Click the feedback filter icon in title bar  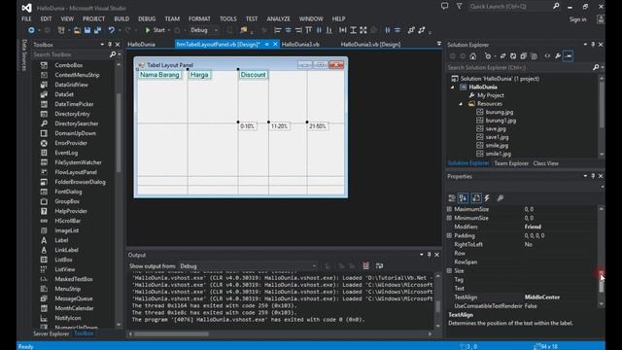pyautogui.click(x=459, y=7)
